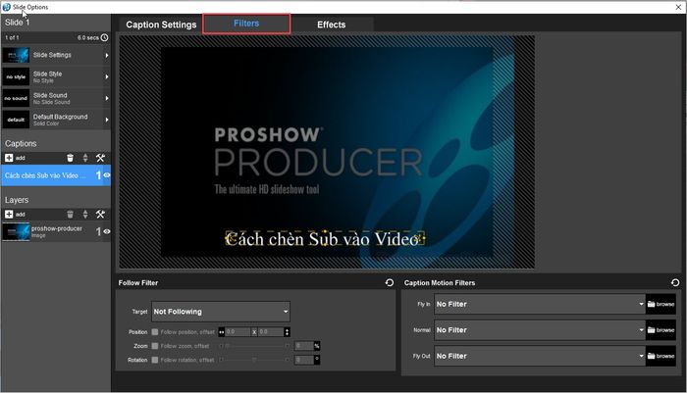The height and width of the screenshot is (393, 687).
Task: Enable Follow zoom offset checkbox
Action: [x=155, y=346]
